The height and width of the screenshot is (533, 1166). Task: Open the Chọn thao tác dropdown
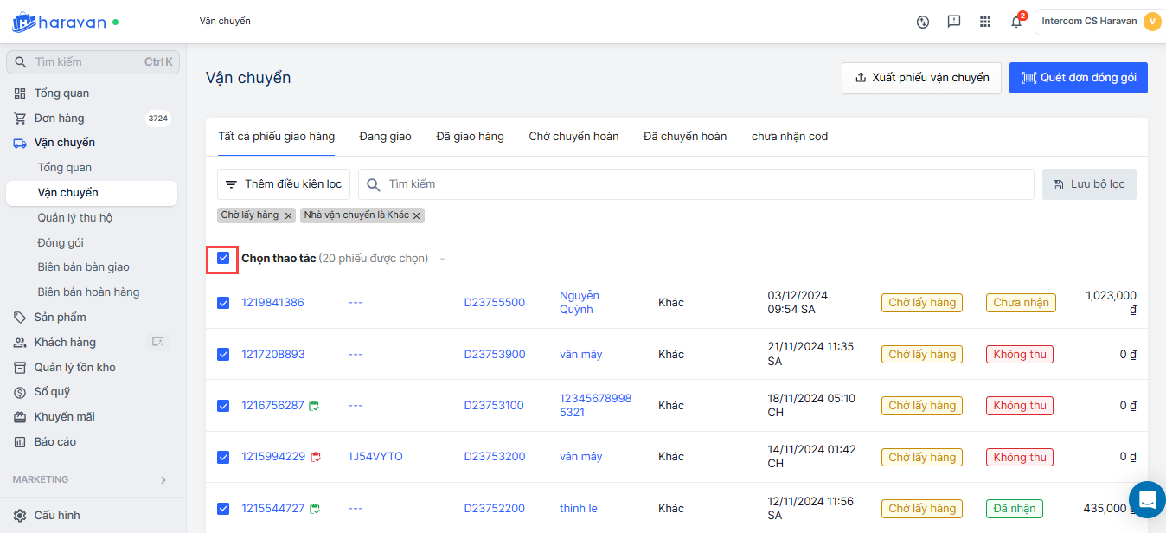443,259
